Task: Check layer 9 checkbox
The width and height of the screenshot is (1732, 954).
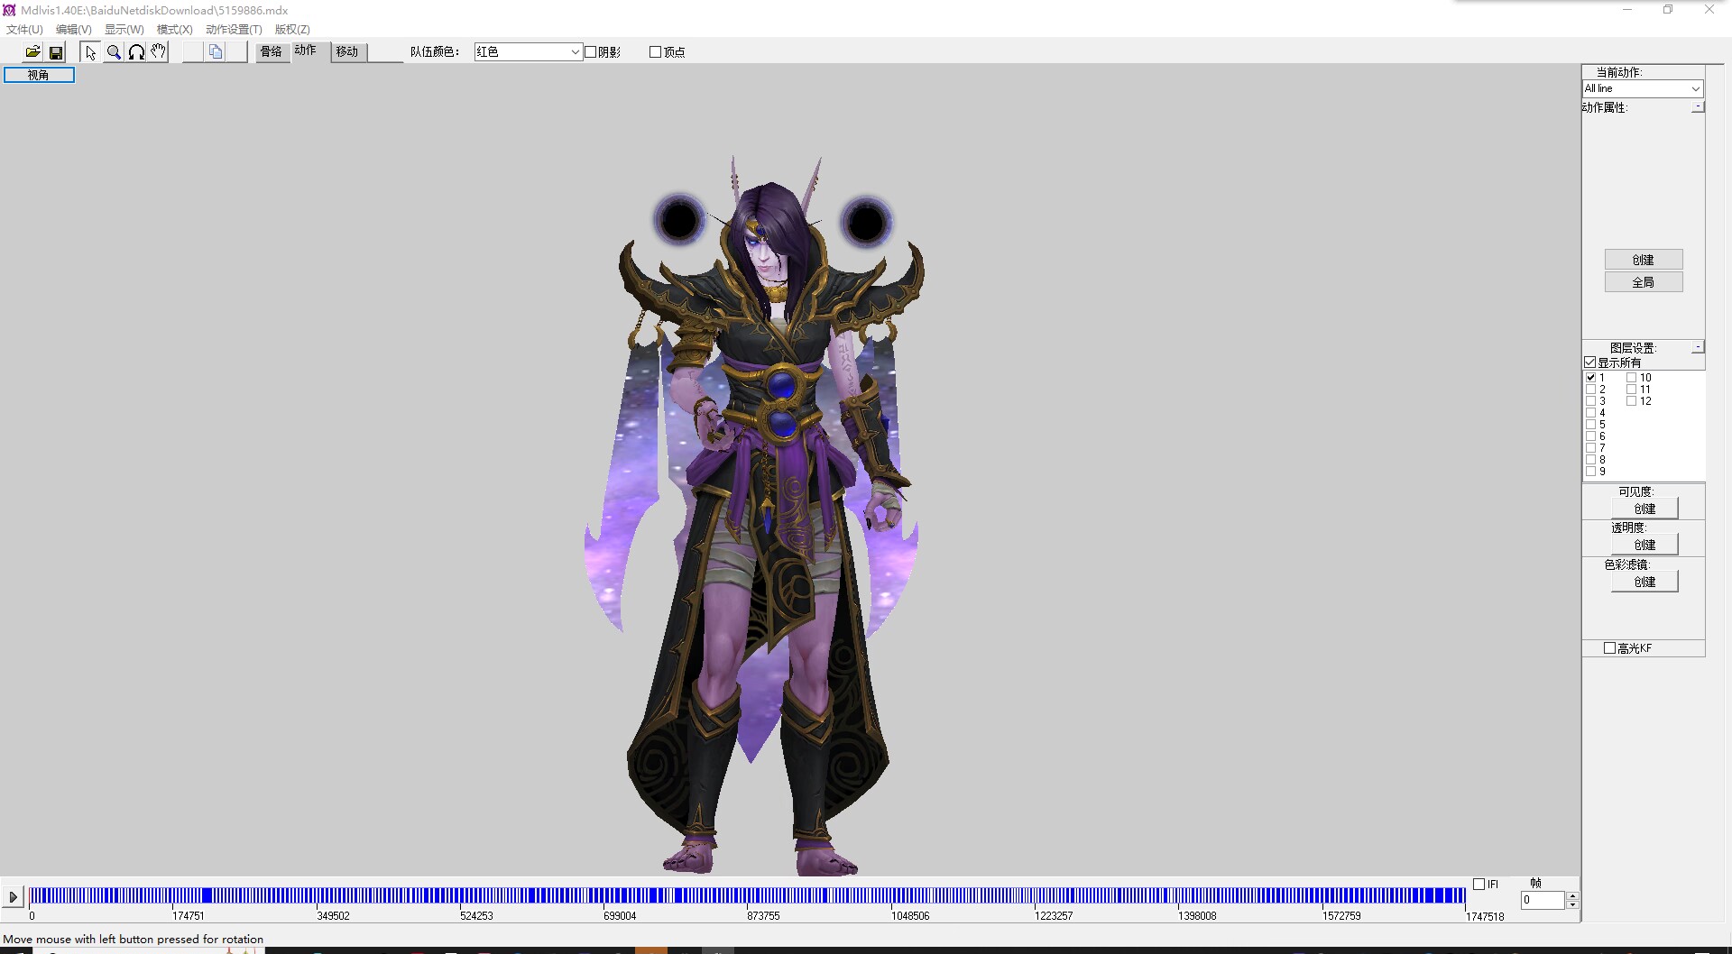Action: [x=1591, y=472]
